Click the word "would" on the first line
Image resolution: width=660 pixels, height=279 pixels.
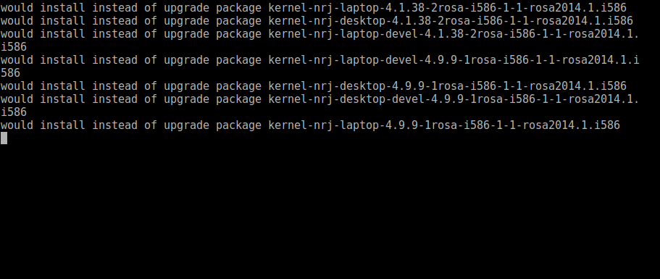click(17, 7)
